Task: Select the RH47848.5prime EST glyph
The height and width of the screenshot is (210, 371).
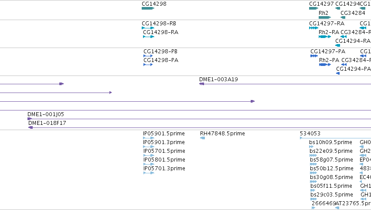Action: pyautogui.click(x=202, y=138)
